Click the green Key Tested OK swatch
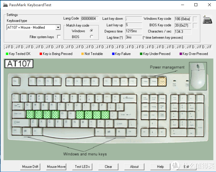The width and height of the screenshot is (216, 172). 7,54
